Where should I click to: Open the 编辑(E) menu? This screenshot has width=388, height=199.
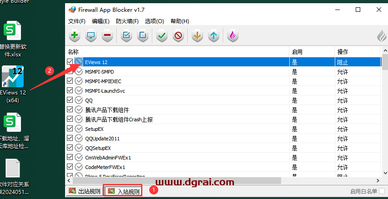[101, 21]
